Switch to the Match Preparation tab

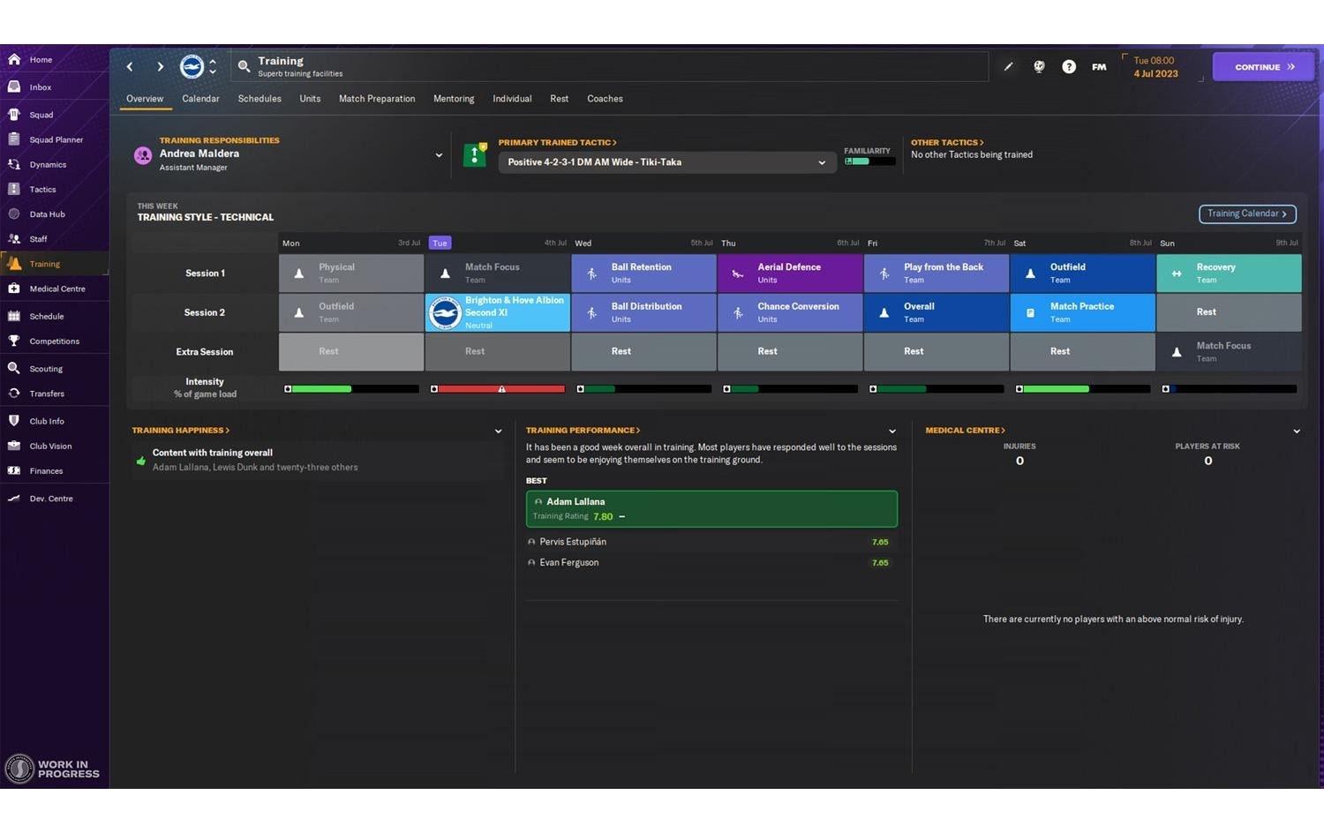click(376, 99)
